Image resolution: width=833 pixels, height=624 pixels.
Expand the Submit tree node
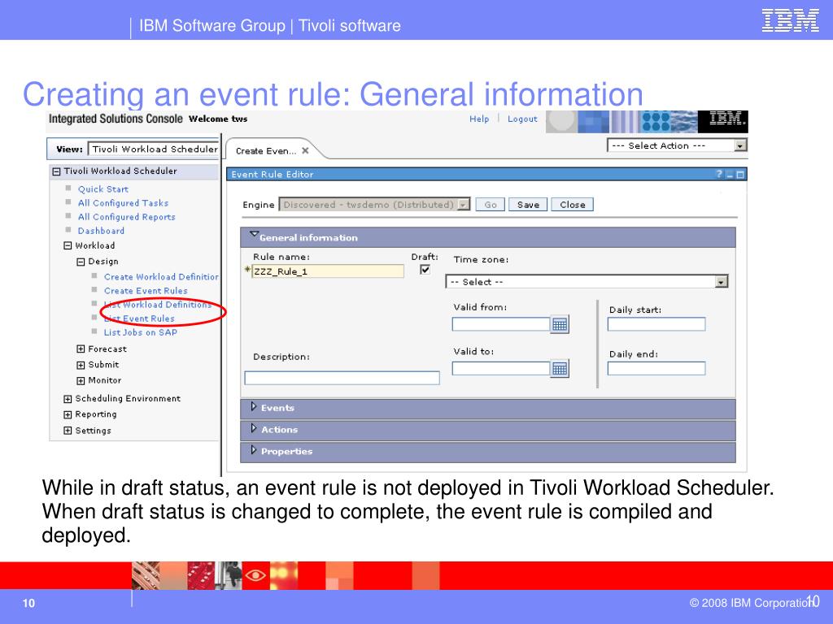[x=81, y=365]
